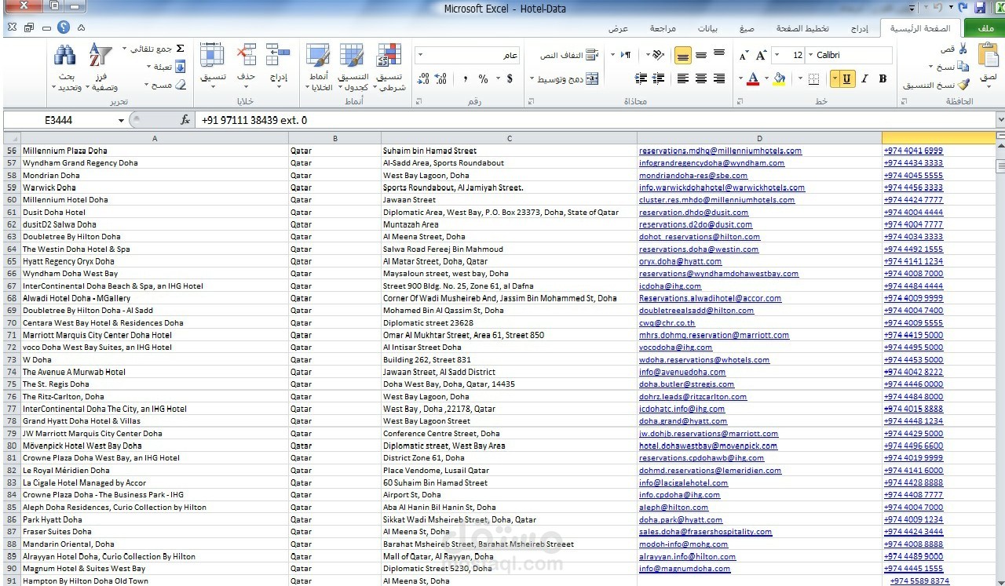
Task: Click the font color red A swatch
Action: 753,78
